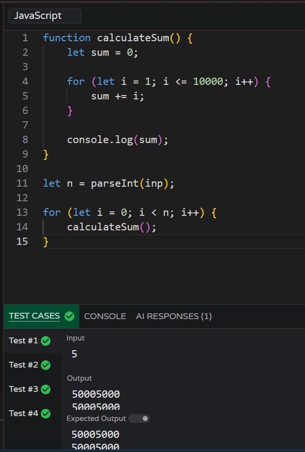
Task: Click 'calculateSum();' call on line 14
Action: (112, 227)
